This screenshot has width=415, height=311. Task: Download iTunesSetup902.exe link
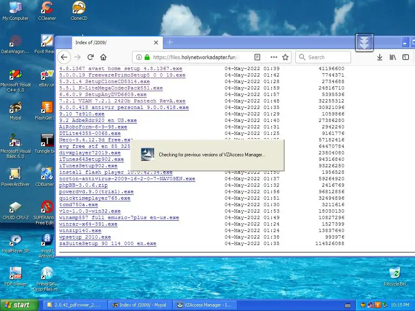click(x=88, y=166)
